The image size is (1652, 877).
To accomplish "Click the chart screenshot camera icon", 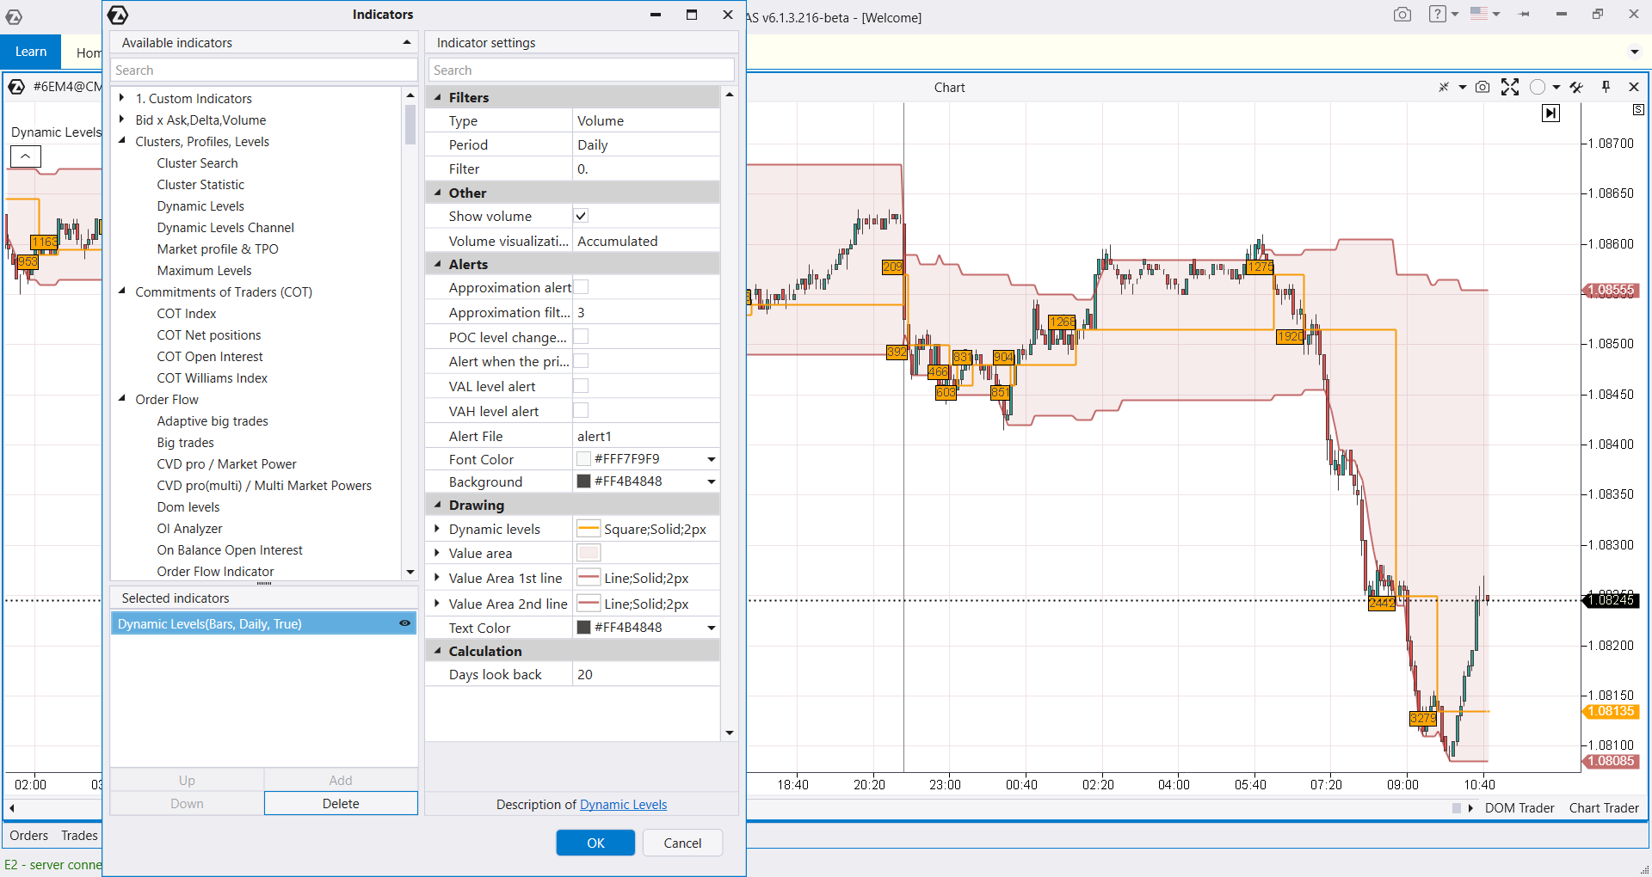I will pos(1482,87).
